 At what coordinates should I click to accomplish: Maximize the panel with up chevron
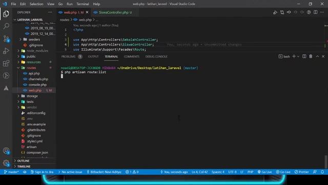(x=317, y=57)
